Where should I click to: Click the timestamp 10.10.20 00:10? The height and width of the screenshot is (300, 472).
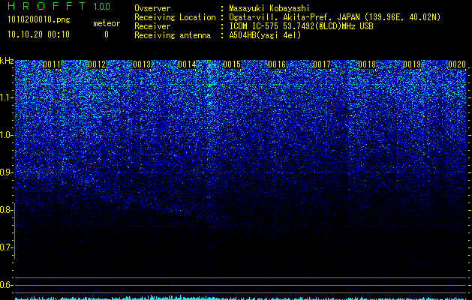click(x=38, y=34)
